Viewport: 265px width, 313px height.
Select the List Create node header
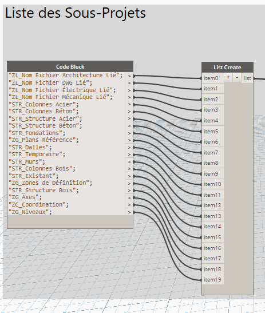tap(227, 68)
